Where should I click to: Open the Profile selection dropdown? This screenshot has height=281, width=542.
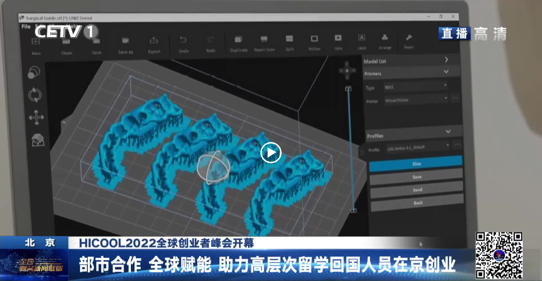418,147
